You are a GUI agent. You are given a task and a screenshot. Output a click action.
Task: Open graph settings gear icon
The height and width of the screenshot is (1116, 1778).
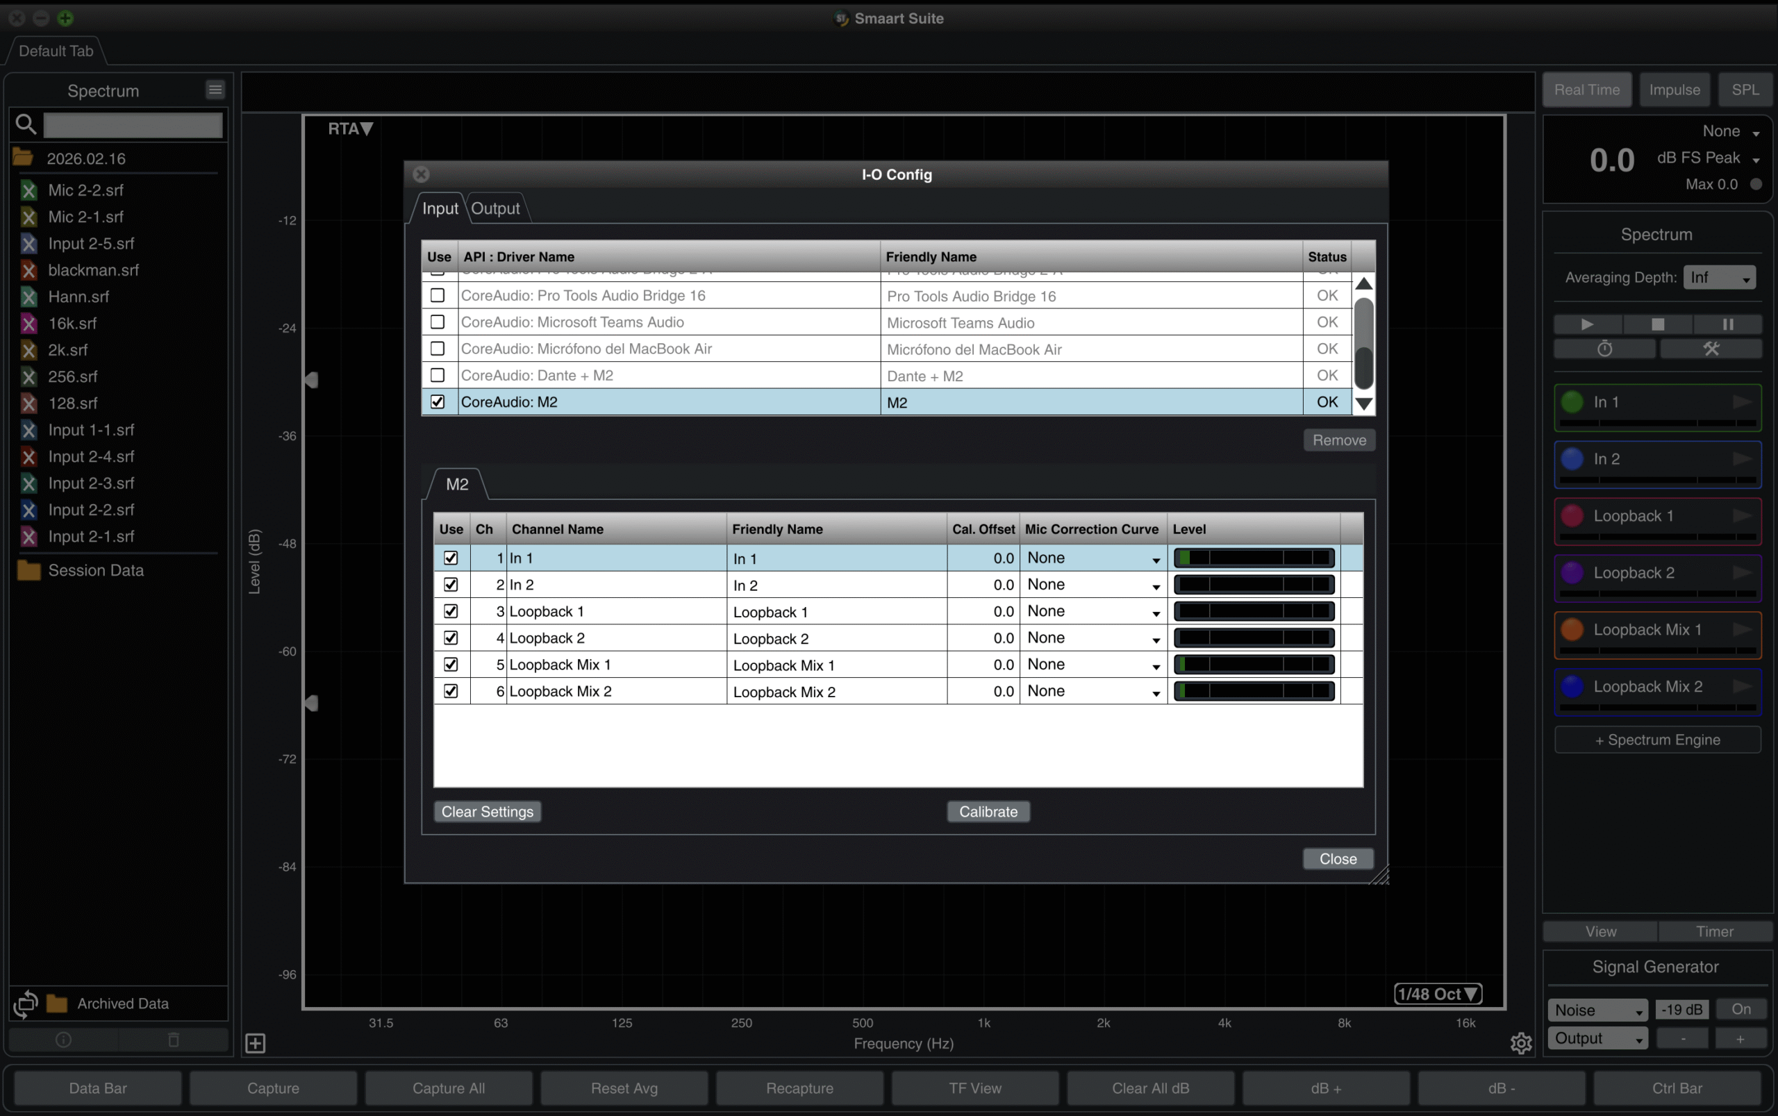(1520, 1043)
